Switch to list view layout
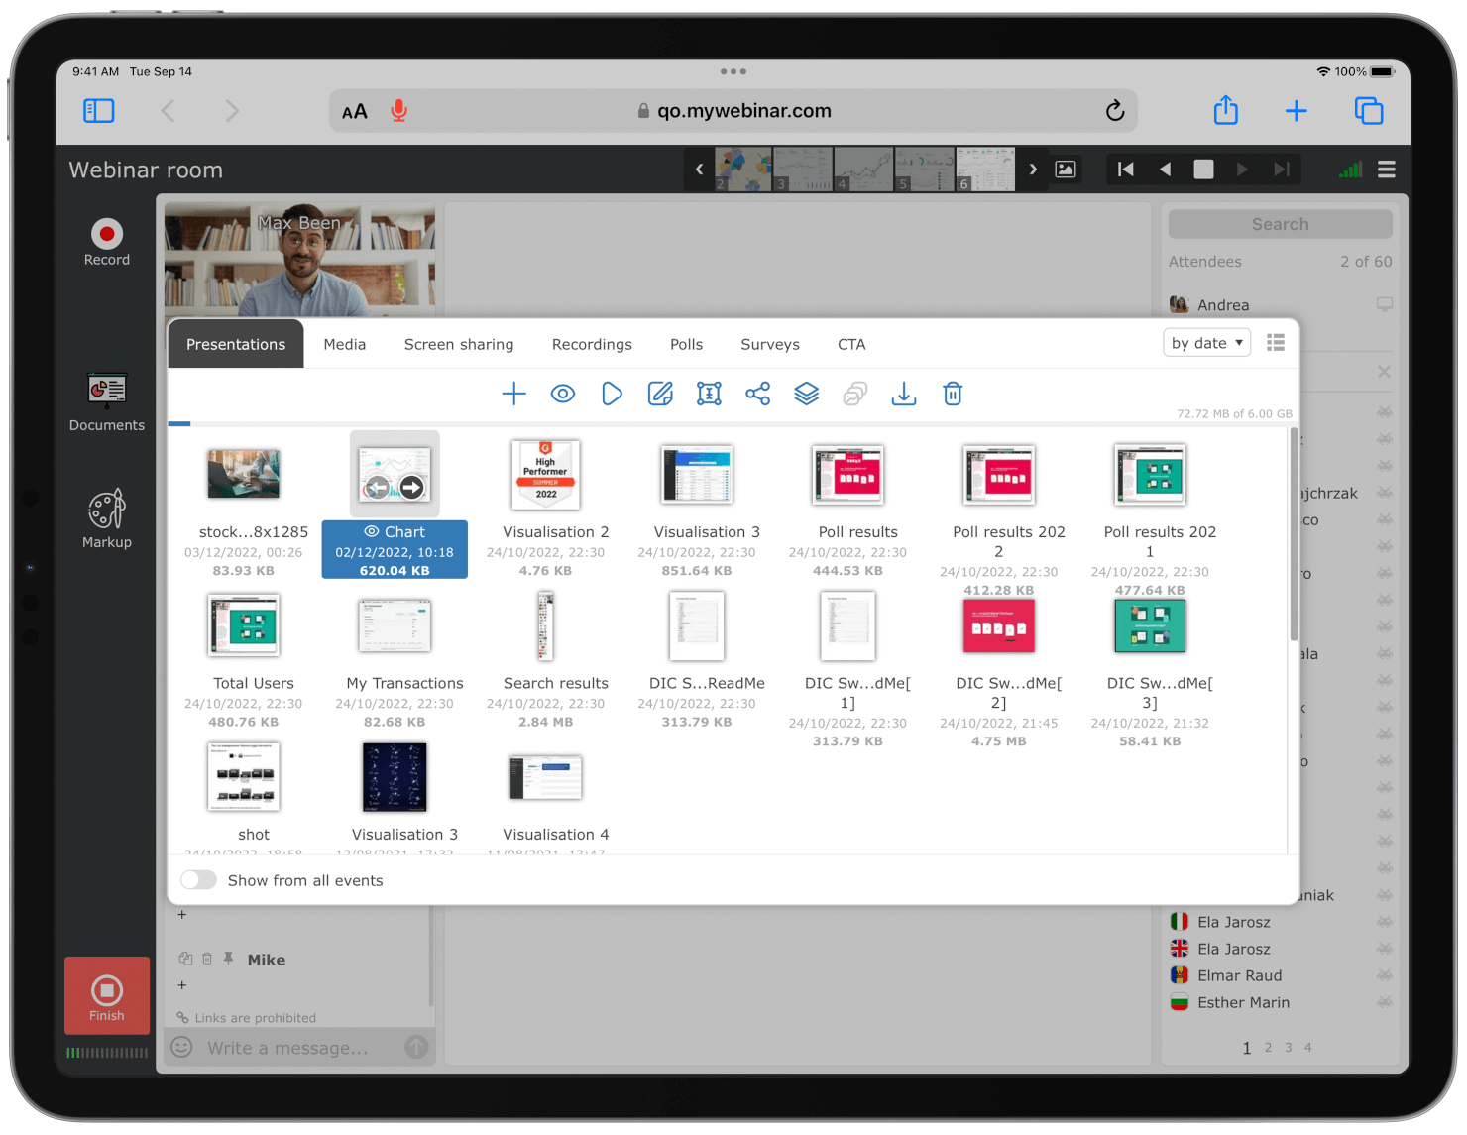This screenshot has width=1467, height=1135. pos(1276,343)
